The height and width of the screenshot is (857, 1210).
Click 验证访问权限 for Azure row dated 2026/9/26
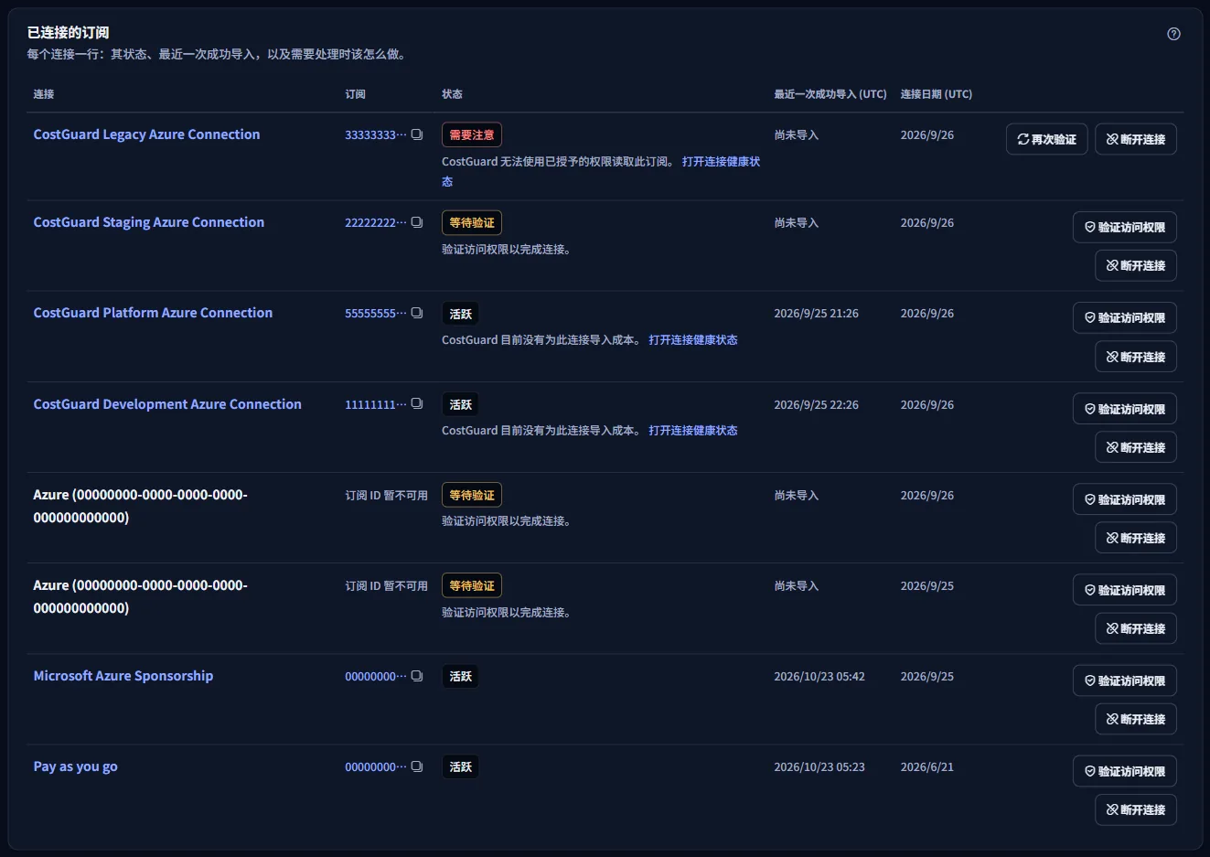point(1124,499)
